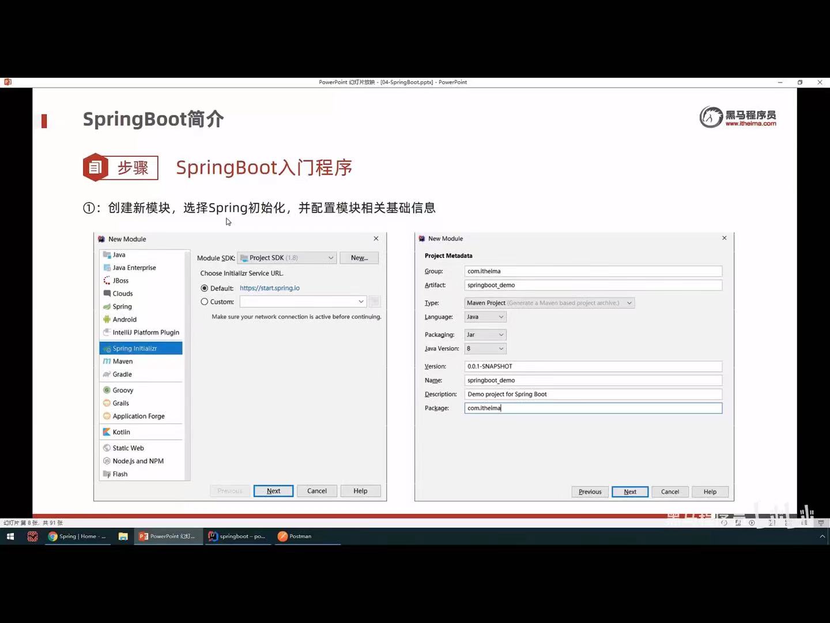
Task: Open the https://start.spring.io link
Action: tap(270, 288)
